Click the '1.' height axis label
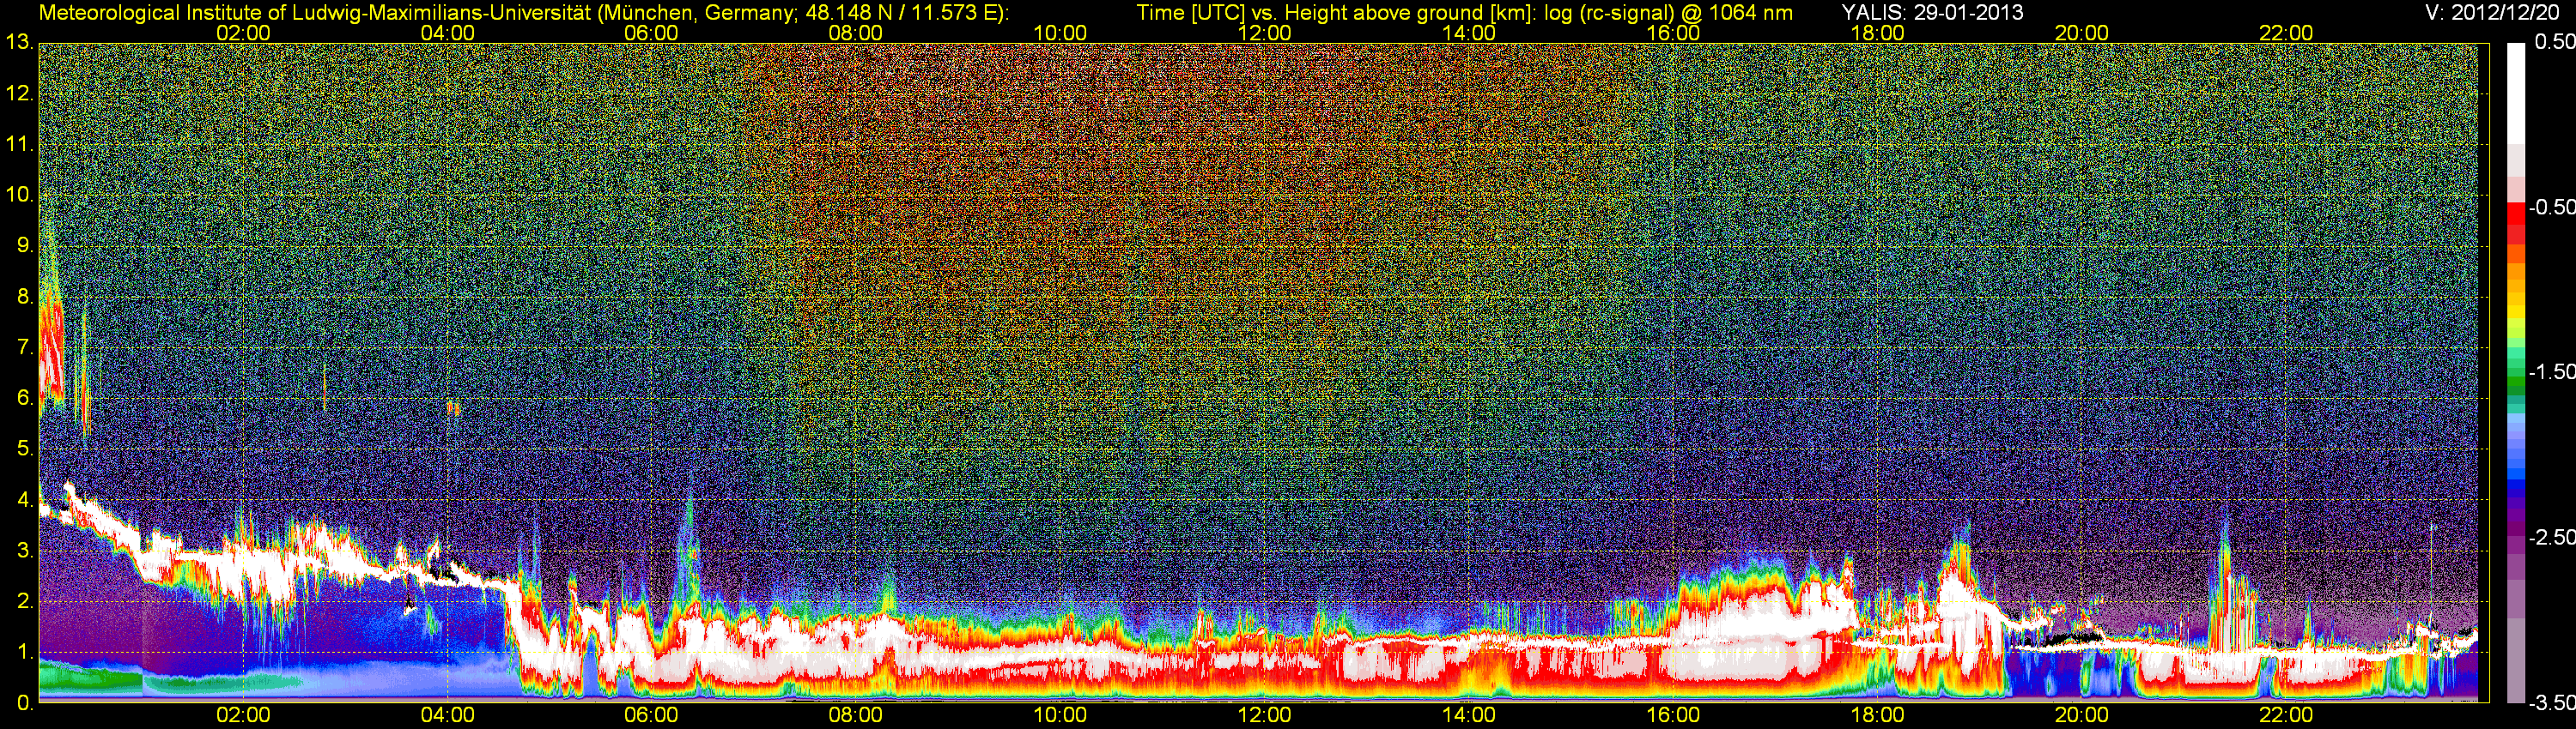This screenshot has width=2576, height=729. point(24,652)
